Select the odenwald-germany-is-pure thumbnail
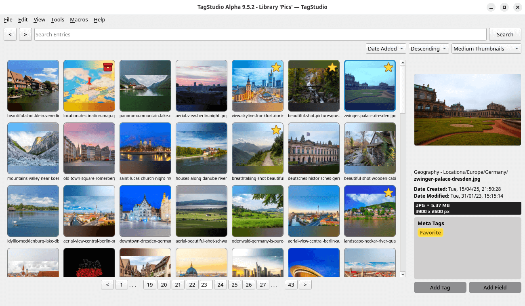This screenshot has width=525, height=306. pos(258,211)
